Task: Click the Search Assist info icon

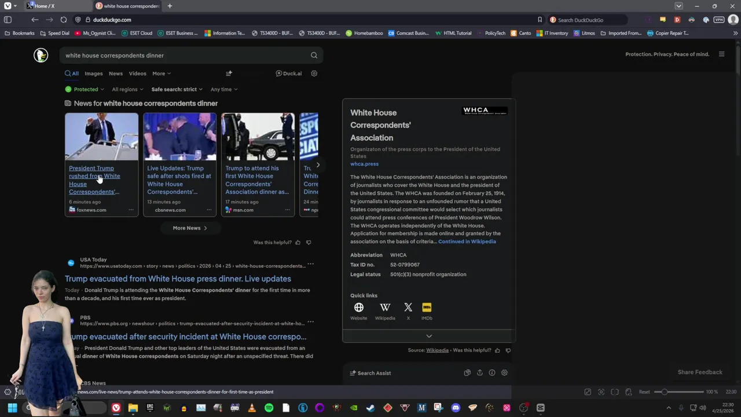Action: (x=492, y=373)
